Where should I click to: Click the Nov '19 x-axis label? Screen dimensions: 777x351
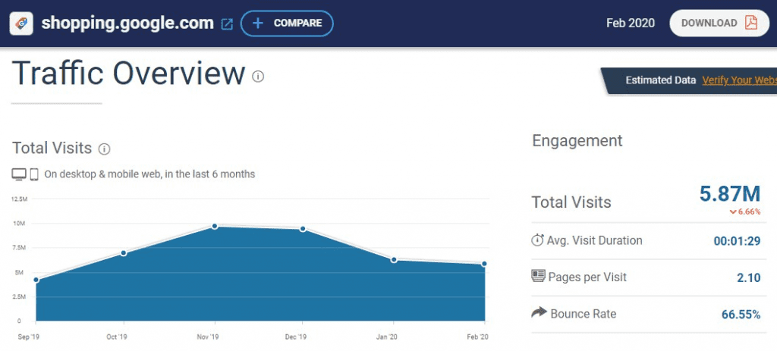208,337
